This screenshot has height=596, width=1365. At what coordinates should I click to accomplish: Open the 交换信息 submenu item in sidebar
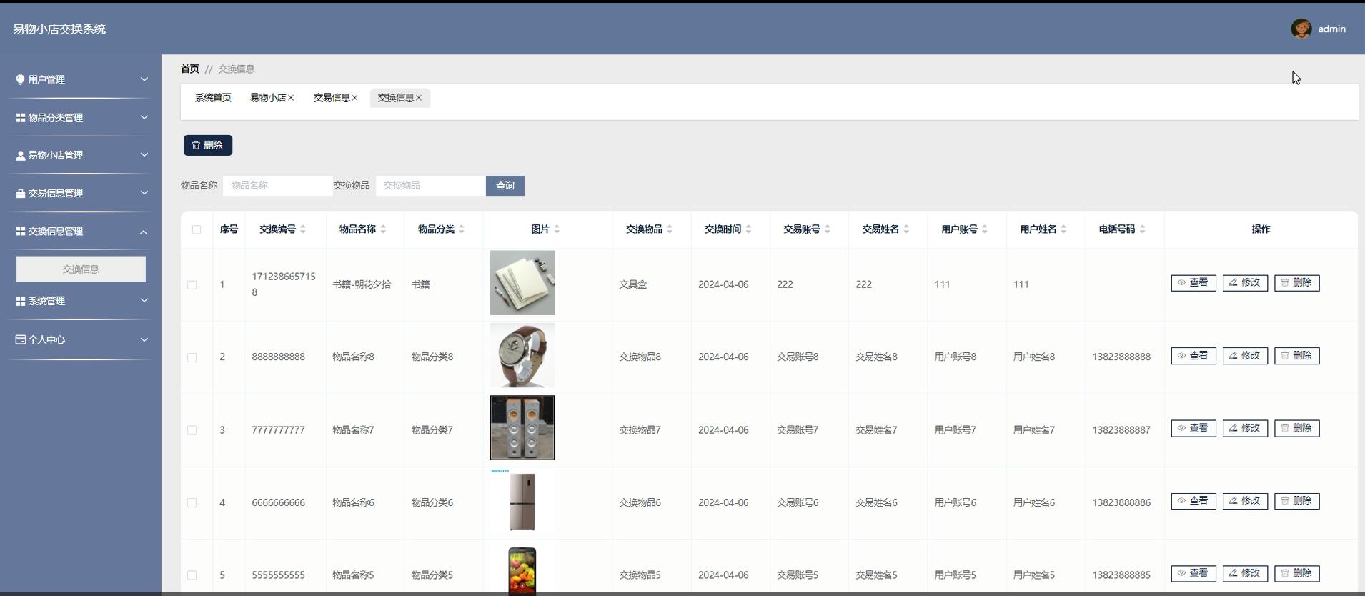click(81, 269)
